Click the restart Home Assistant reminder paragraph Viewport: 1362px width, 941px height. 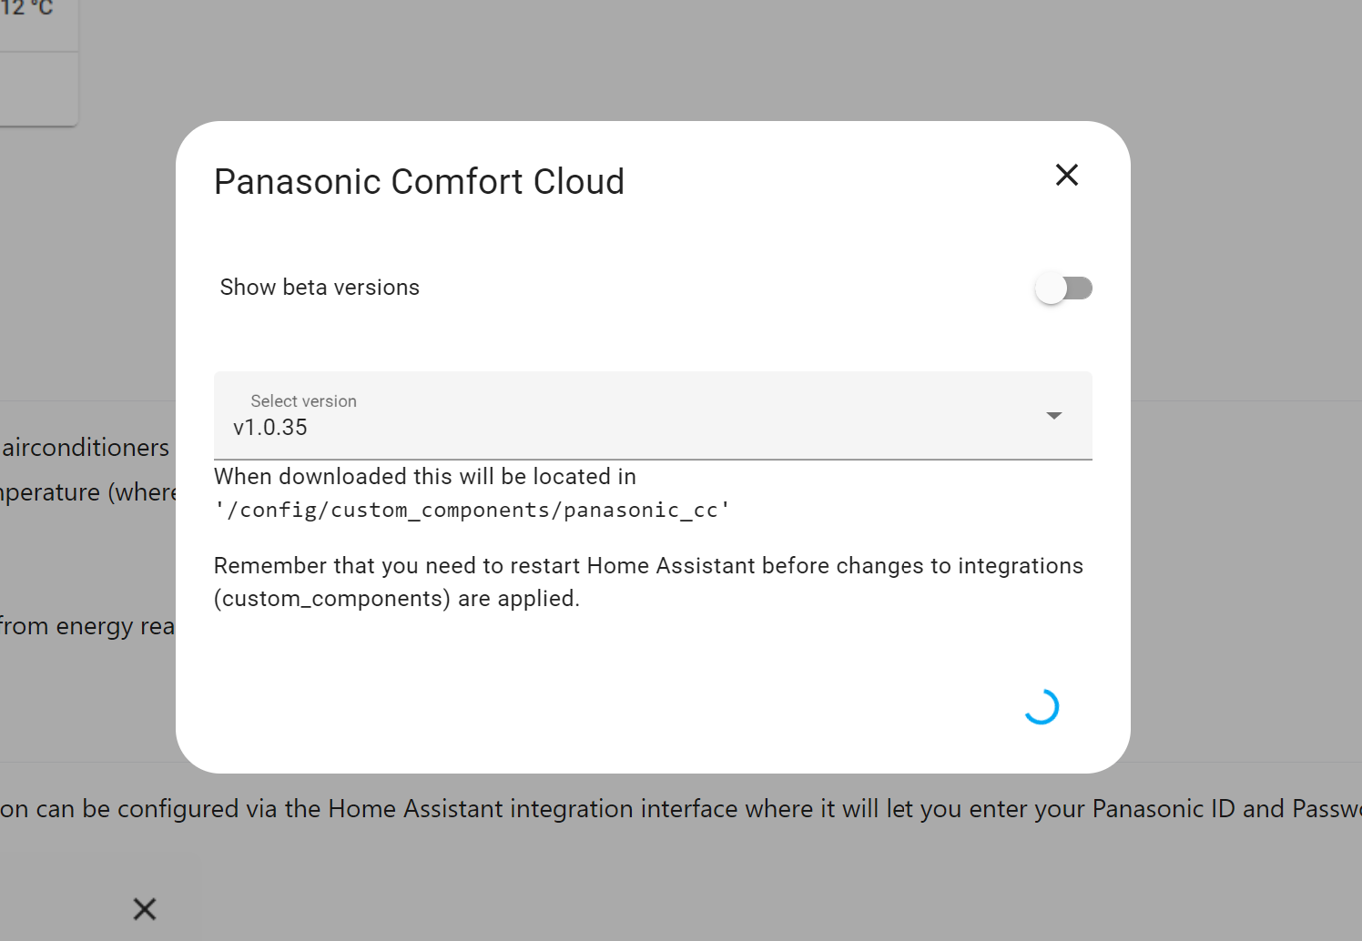tap(647, 582)
